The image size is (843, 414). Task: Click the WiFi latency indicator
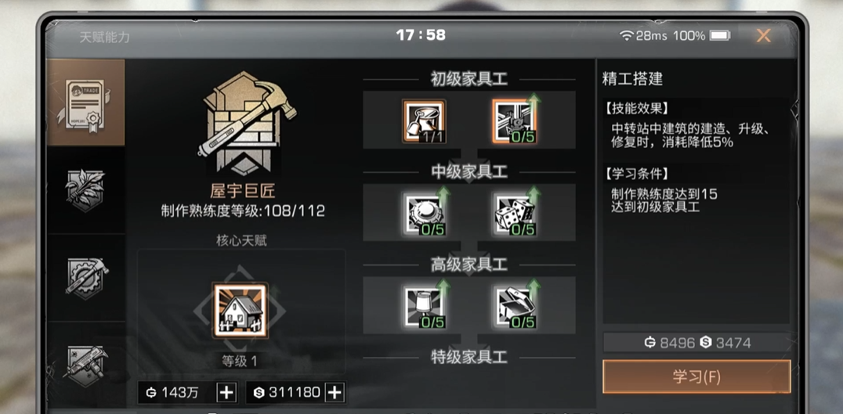point(643,36)
